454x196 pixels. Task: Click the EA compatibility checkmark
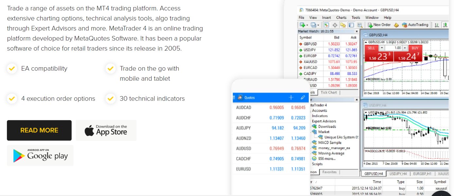[x=12, y=69]
